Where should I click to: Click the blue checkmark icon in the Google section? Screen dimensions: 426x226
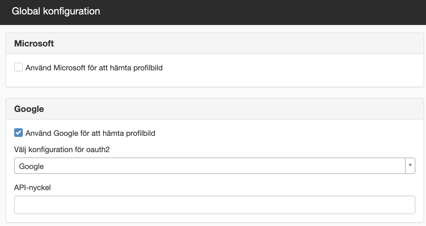coord(18,133)
